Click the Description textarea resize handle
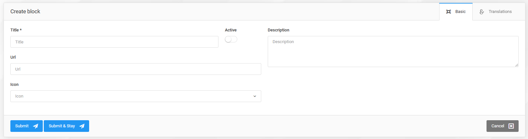The height and width of the screenshot is (139, 528). click(x=517, y=65)
